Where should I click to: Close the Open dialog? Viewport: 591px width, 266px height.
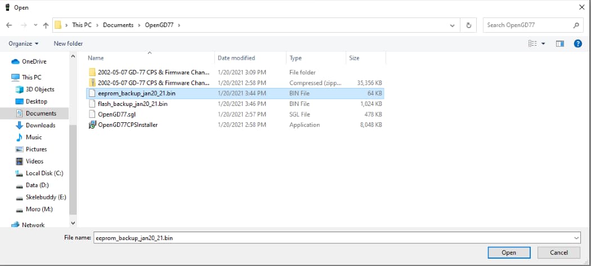[581, 7]
